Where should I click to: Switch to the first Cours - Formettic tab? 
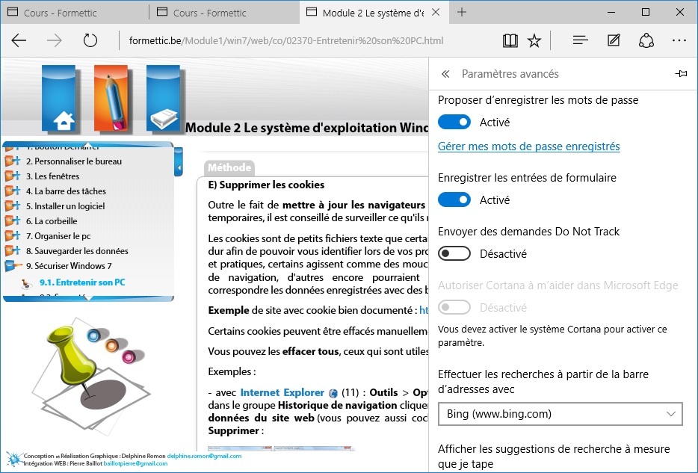point(75,13)
